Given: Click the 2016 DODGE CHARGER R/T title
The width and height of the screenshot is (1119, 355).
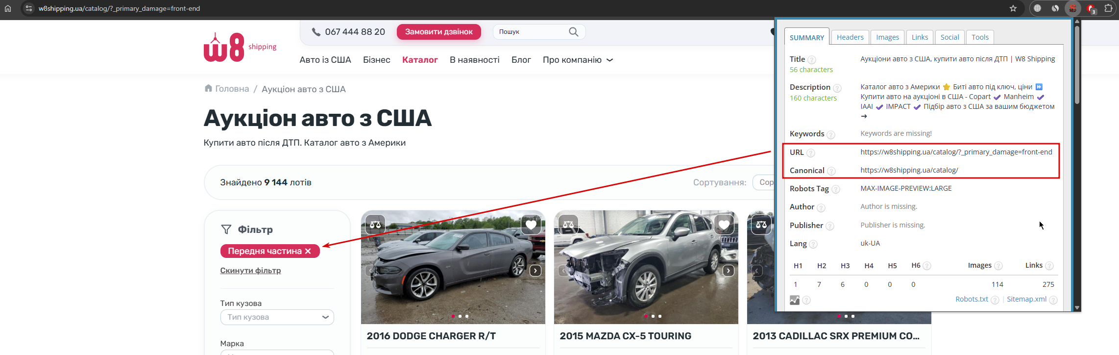Looking at the screenshot, I should [x=431, y=336].
